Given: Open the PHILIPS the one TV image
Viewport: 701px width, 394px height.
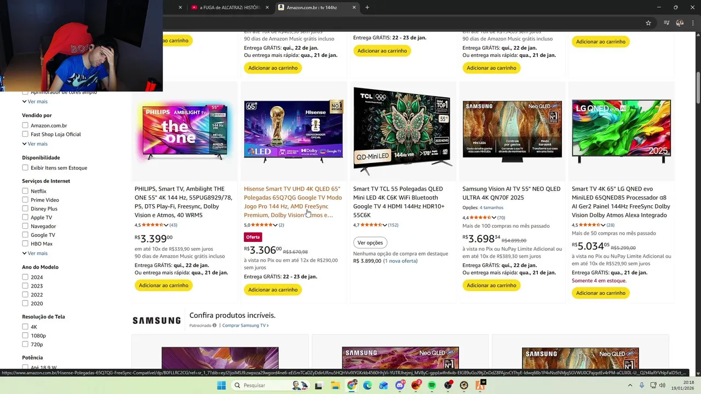Looking at the screenshot, I should point(183,131).
